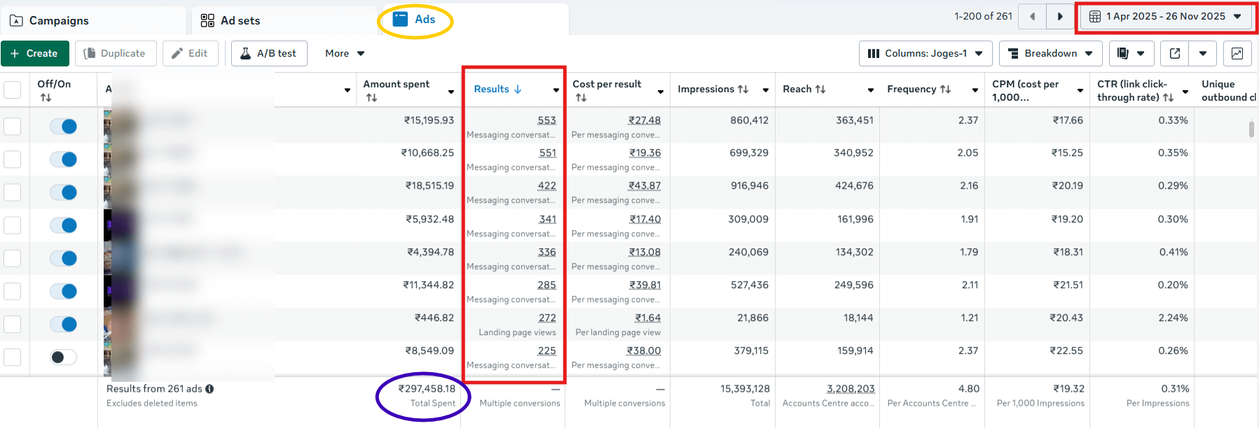Go to previous page of results
The height and width of the screenshot is (428, 1259).
coord(1032,16)
